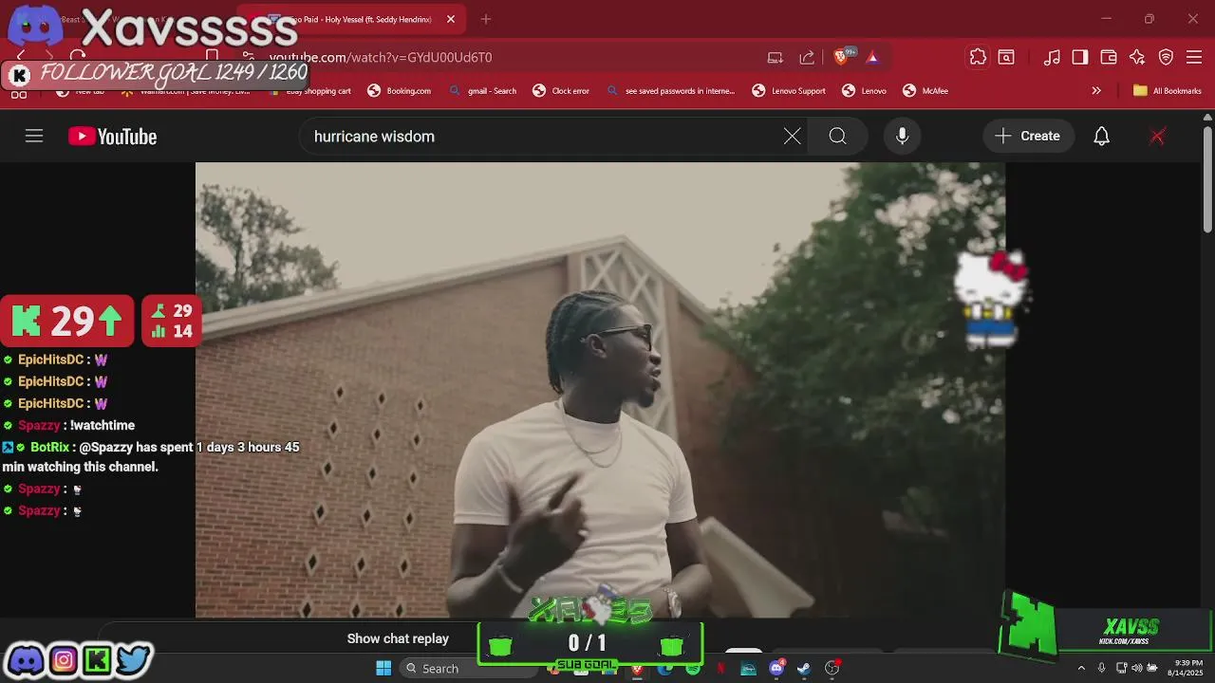Open Discord from the taskbar
This screenshot has height=683, width=1215.
pos(776,669)
